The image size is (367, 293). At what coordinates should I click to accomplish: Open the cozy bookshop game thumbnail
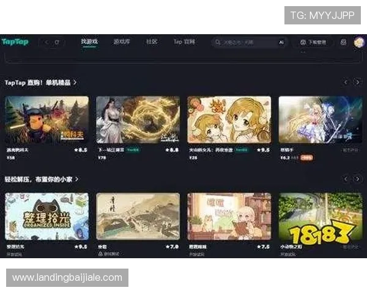click(x=229, y=216)
